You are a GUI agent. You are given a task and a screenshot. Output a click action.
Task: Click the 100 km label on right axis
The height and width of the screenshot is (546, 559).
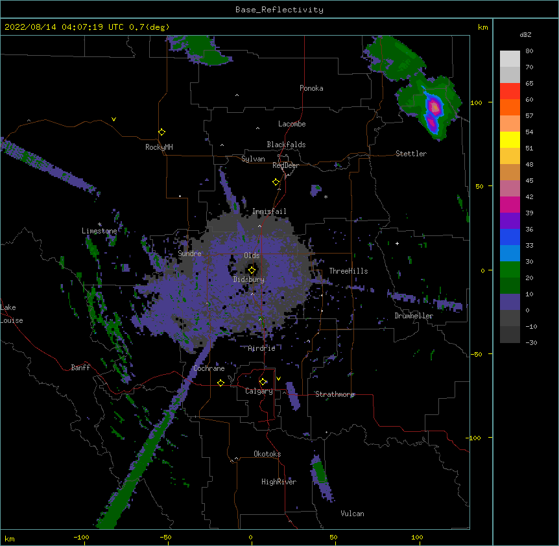pos(476,102)
